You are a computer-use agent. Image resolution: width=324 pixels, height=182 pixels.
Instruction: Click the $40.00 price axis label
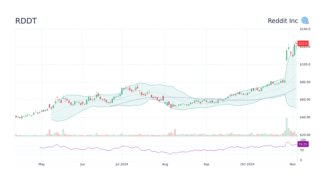click(305, 117)
